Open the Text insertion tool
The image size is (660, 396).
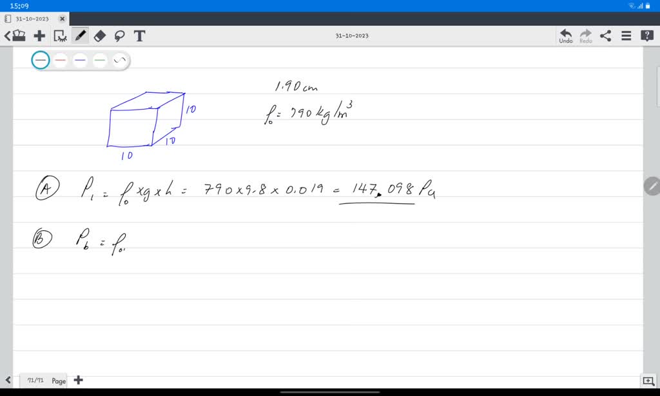coord(139,36)
